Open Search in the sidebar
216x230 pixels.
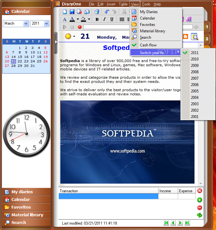point(26,223)
